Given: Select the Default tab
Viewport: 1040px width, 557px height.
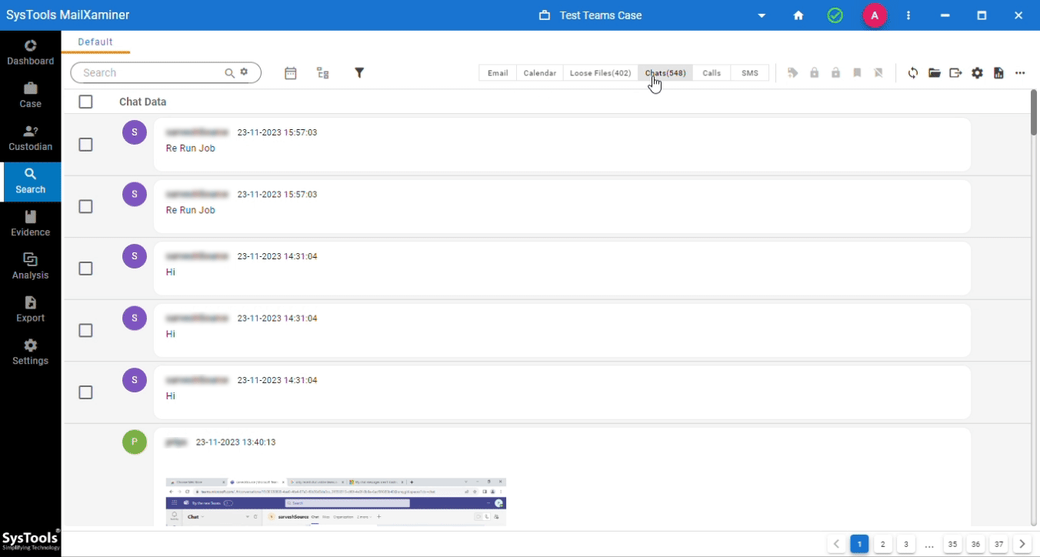Looking at the screenshot, I should [95, 42].
